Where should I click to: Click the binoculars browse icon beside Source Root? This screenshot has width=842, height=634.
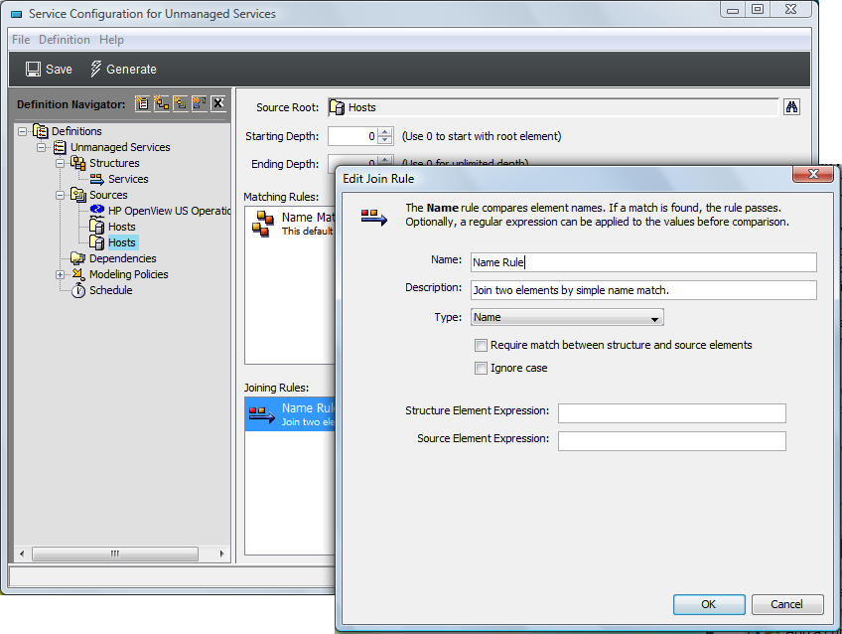(x=791, y=107)
